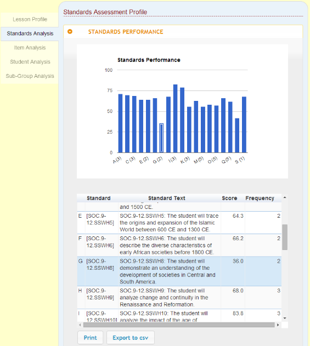This screenshot has height=346, width=310.
Task: Click the Renaissance and Reformation standard text
Action: click(164, 297)
